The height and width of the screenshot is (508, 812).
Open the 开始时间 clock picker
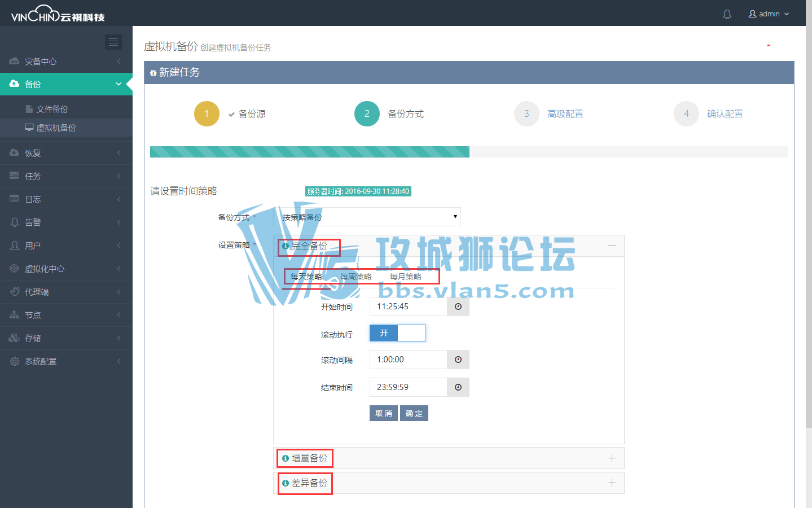tap(458, 306)
